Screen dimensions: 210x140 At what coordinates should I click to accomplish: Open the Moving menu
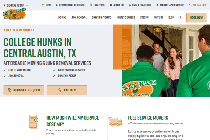[62, 17]
